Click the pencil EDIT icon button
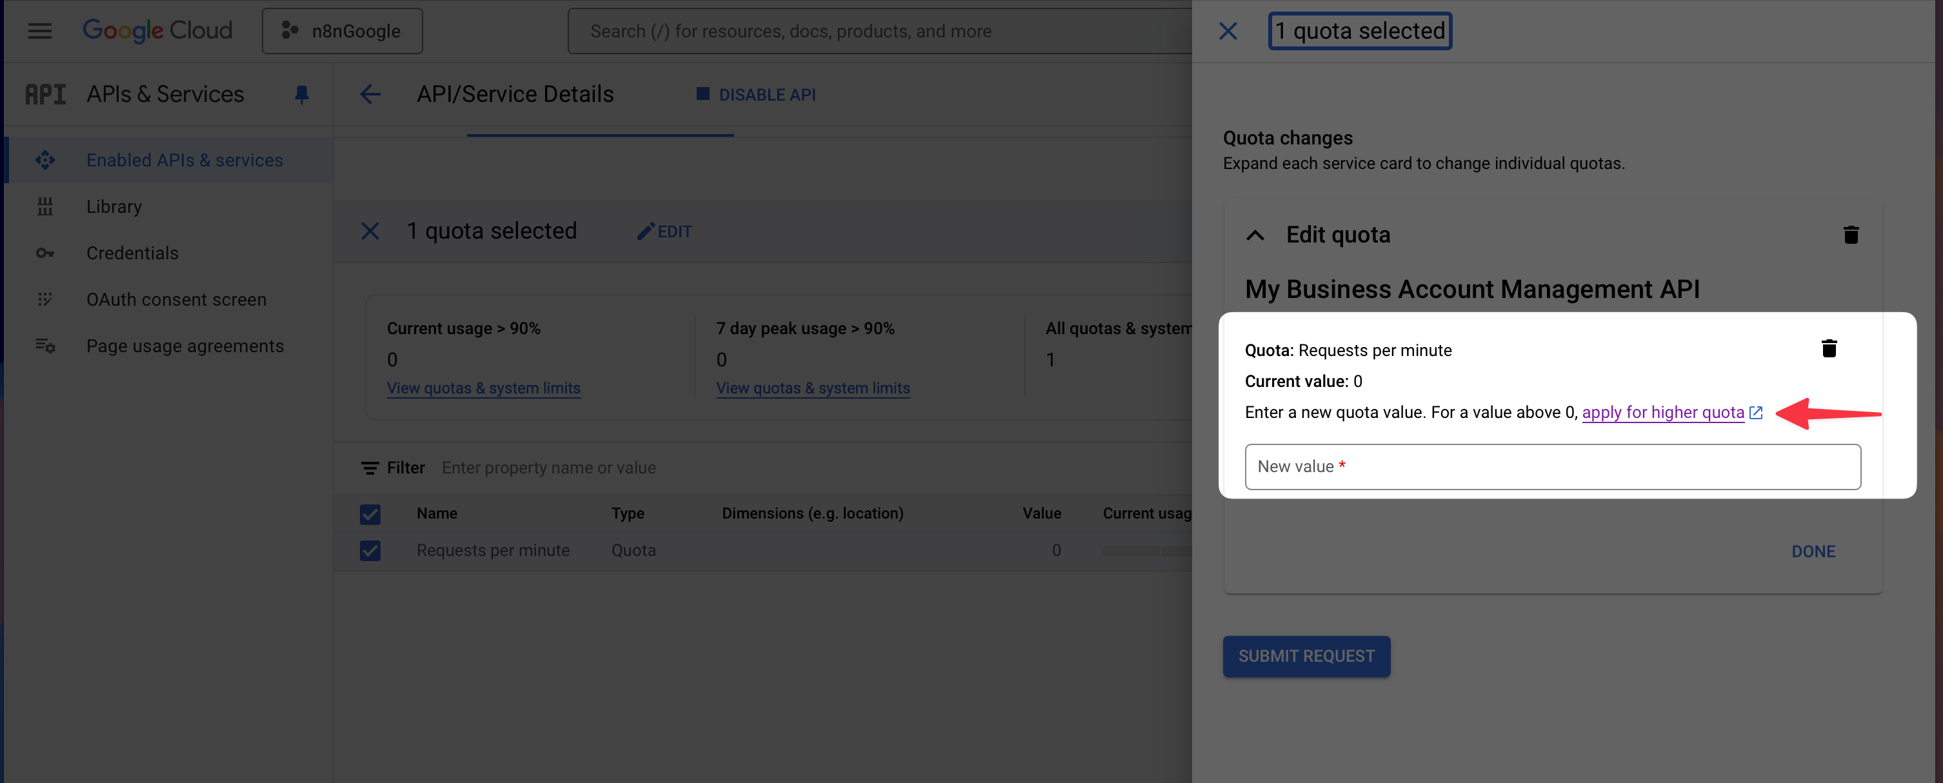 pos(664,232)
